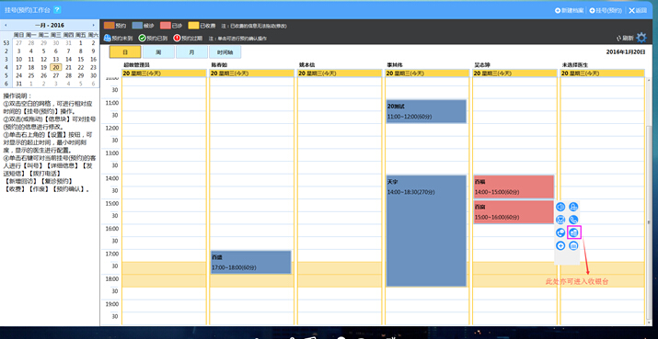Click the green 预约已到 status icon
658x339 pixels.
coord(143,39)
